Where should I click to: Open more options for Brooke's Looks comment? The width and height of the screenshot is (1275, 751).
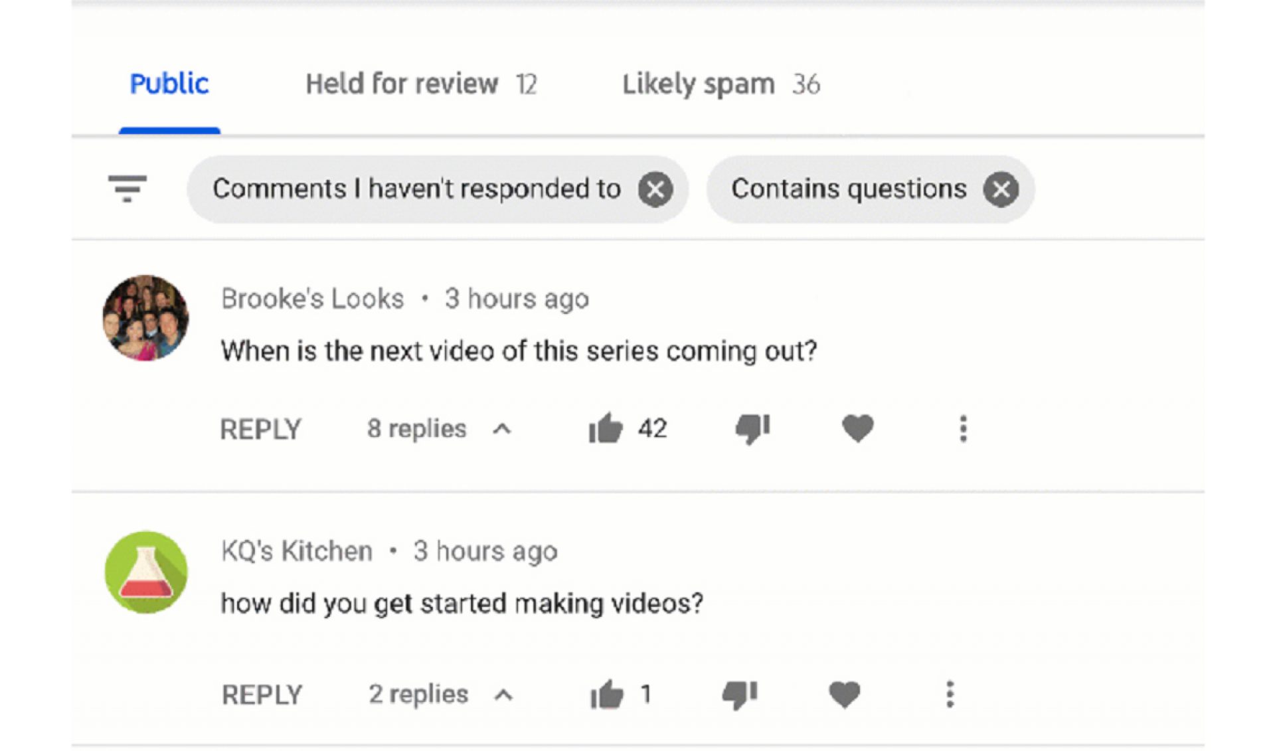[963, 428]
